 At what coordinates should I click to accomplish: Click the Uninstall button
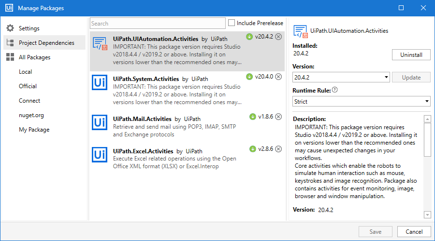click(411, 55)
